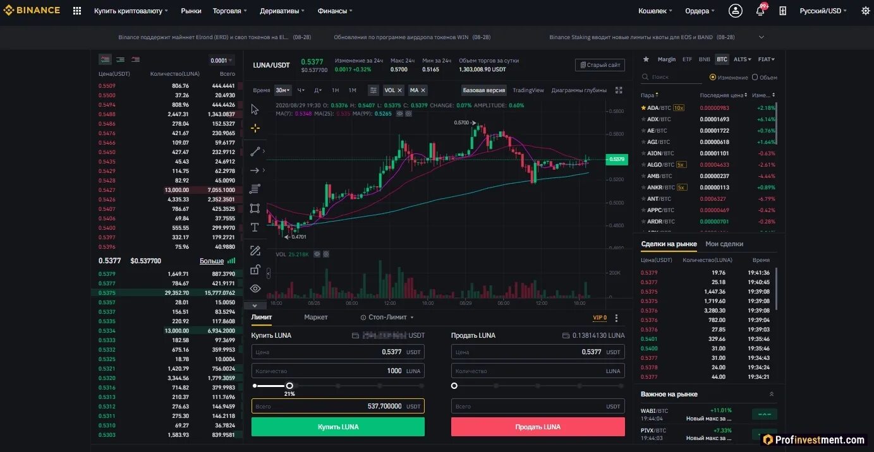Select the rectangle shape drawing tool
This screenshot has width=874, height=452.
point(255,208)
